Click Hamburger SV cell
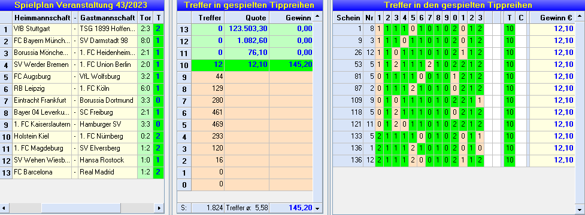 pyautogui.click(x=108, y=124)
